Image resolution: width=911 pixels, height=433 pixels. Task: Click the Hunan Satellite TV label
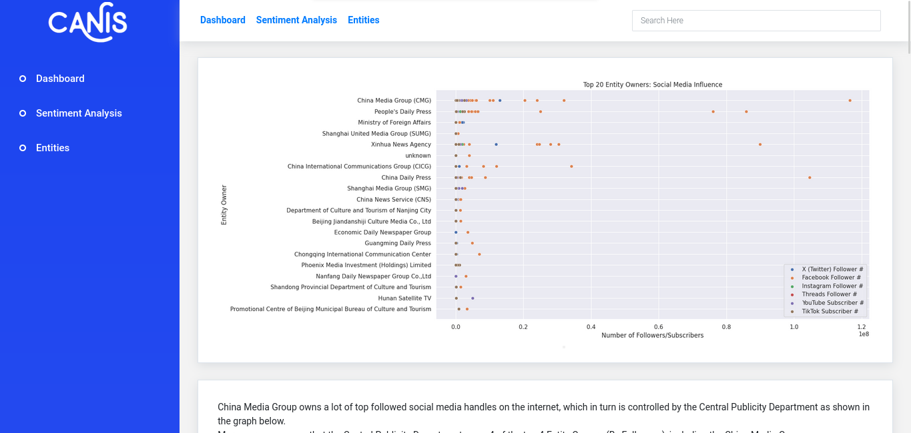coord(404,298)
